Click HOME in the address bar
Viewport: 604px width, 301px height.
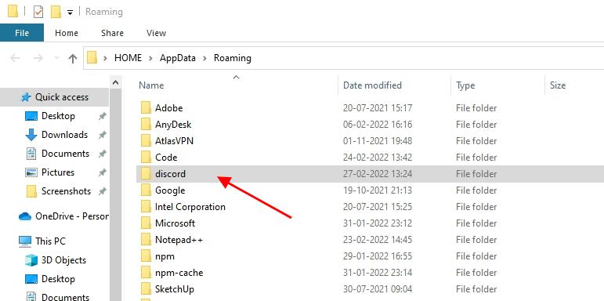[x=128, y=58]
